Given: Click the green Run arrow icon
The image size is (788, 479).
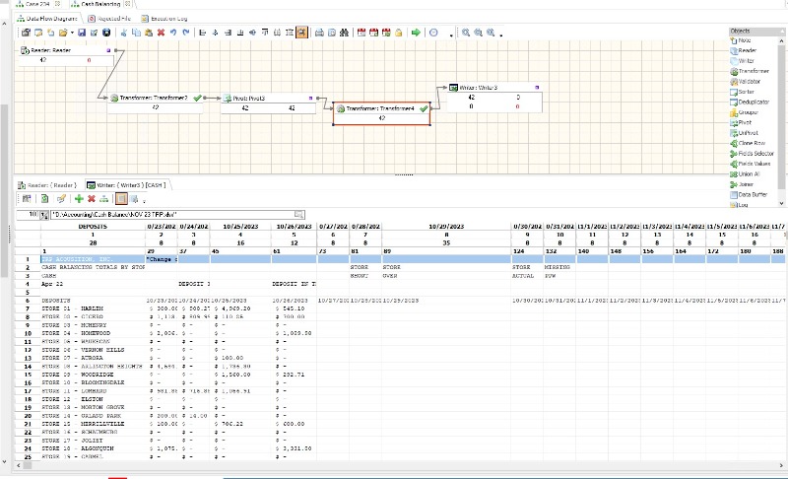Looking at the screenshot, I should click(x=416, y=33).
